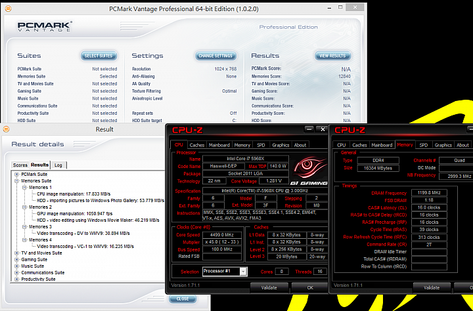Image resolution: width=473 pixels, height=311 pixels.
Task: Select the Results tab in Result details
Action: tap(39, 165)
